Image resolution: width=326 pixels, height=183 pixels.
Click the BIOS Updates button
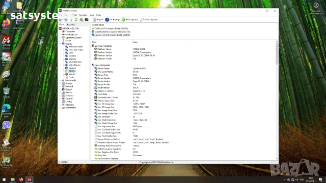coord(130,20)
